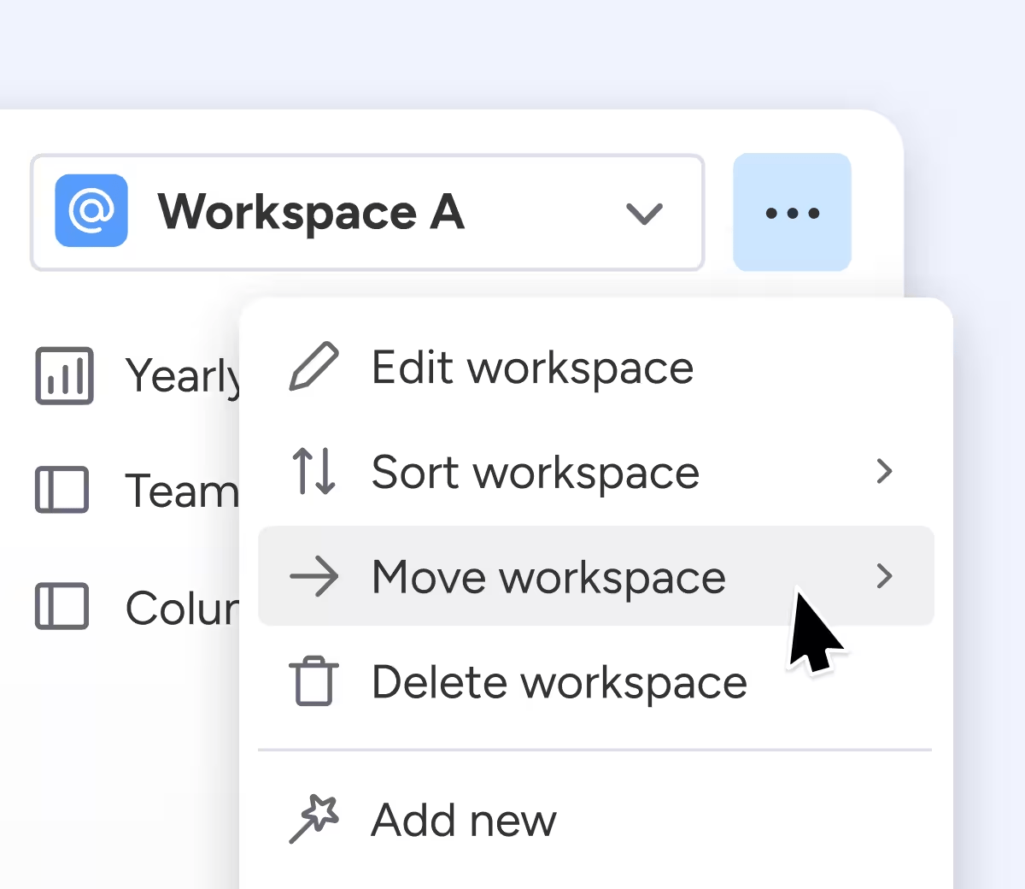The height and width of the screenshot is (889, 1025).
Task: Open the Yearly item in sidebar
Action: [137, 375]
